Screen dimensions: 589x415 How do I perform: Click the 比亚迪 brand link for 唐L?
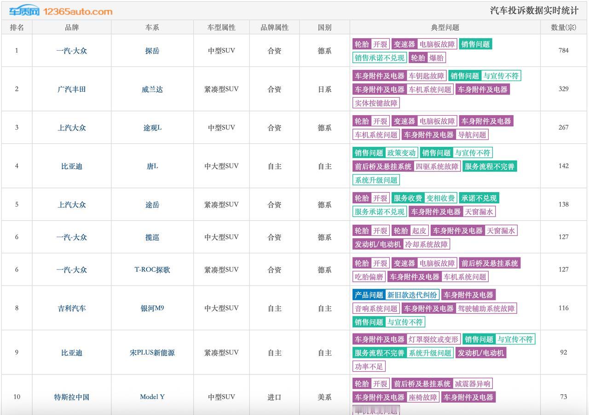pyautogui.click(x=72, y=166)
